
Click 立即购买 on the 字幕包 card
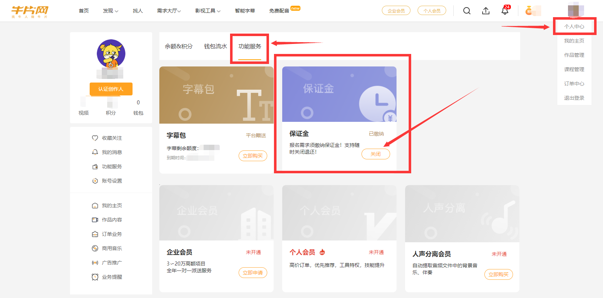coord(253,156)
